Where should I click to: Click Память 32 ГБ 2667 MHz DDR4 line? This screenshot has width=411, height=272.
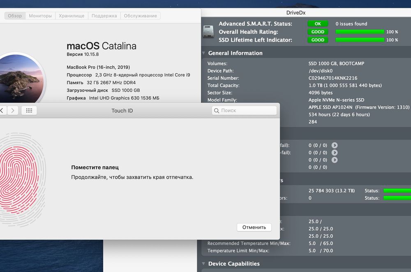(101, 82)
